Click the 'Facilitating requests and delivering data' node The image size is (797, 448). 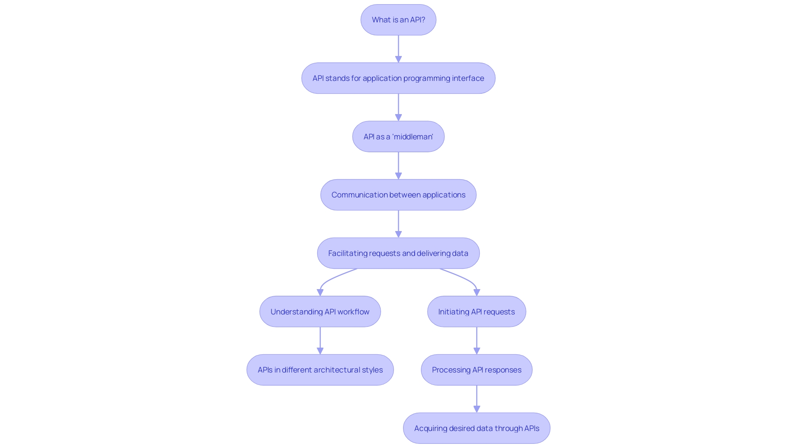point(398,253)
